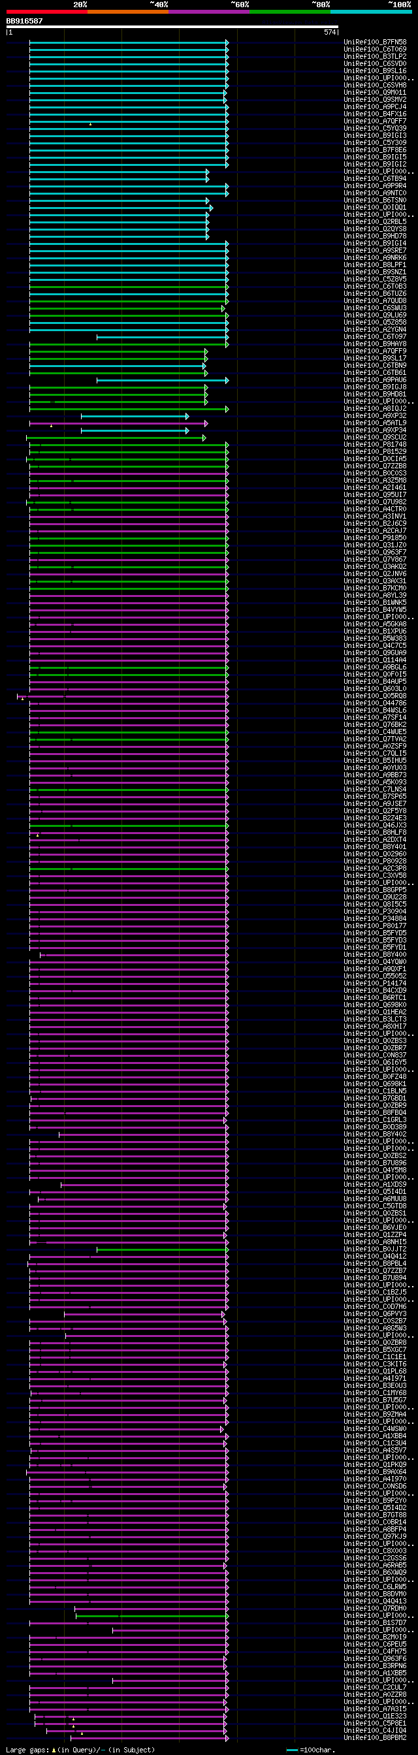Select hit label UniRef100_B8LPF1
418x1755 pixels.
coord(375,265)
